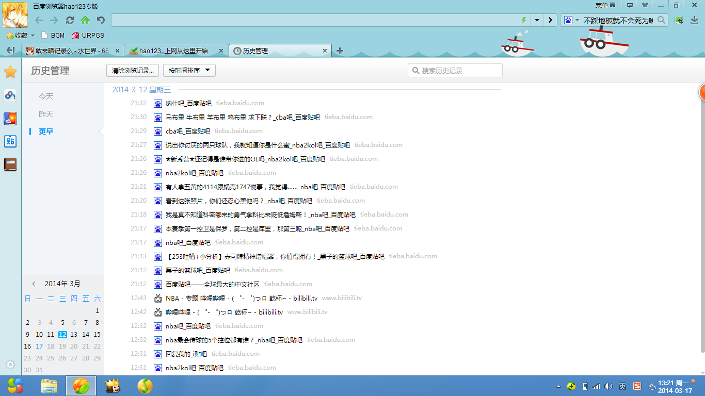Open the downloads arrow icon
Viewport: 705px width, 396px height.
click(694, 20)
